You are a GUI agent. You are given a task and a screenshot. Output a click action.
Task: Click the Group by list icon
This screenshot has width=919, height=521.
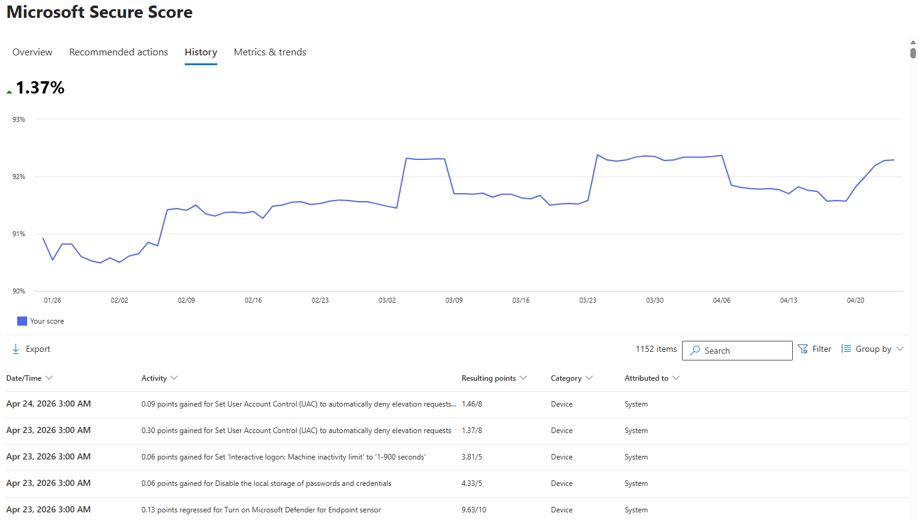[846, 349]
